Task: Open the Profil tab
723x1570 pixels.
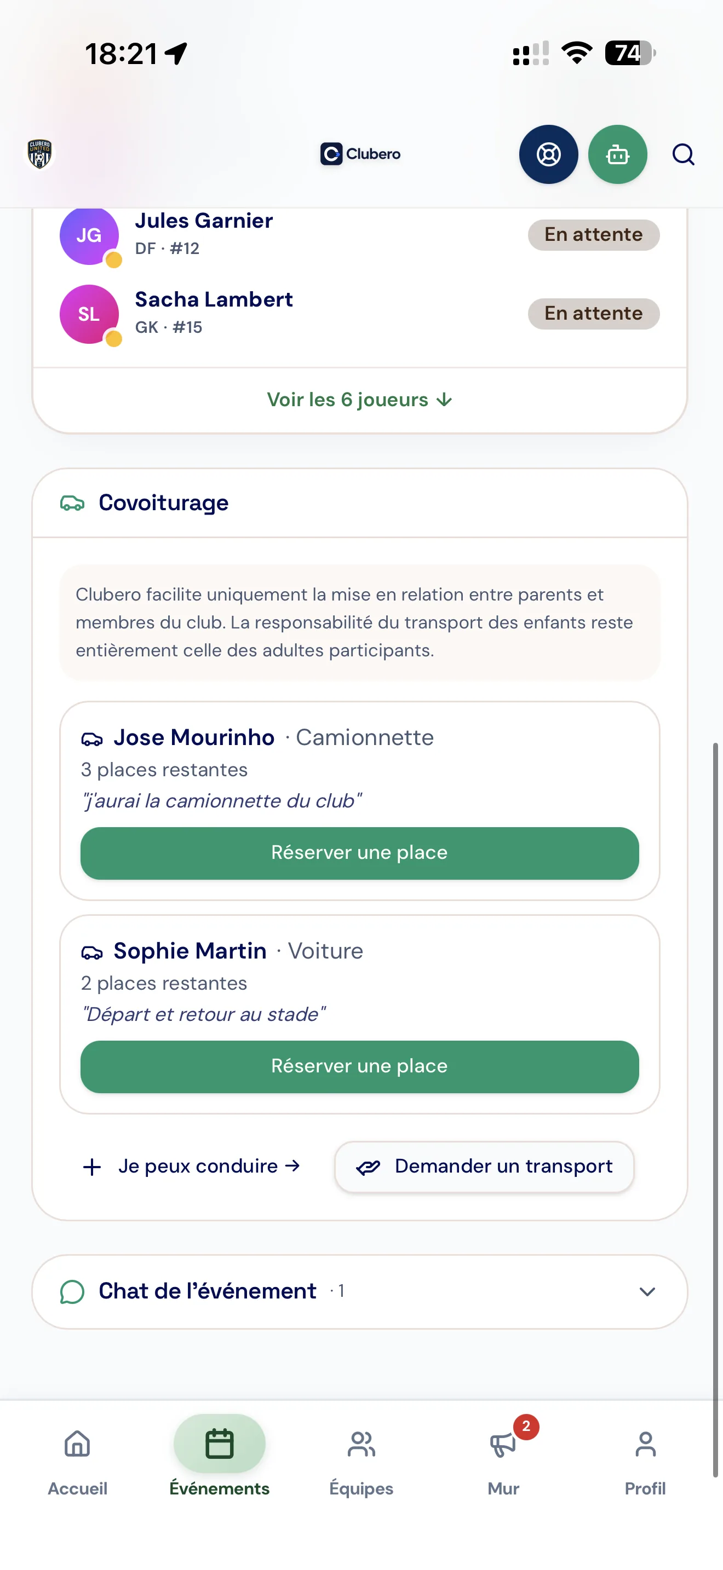Action: 645,1461
